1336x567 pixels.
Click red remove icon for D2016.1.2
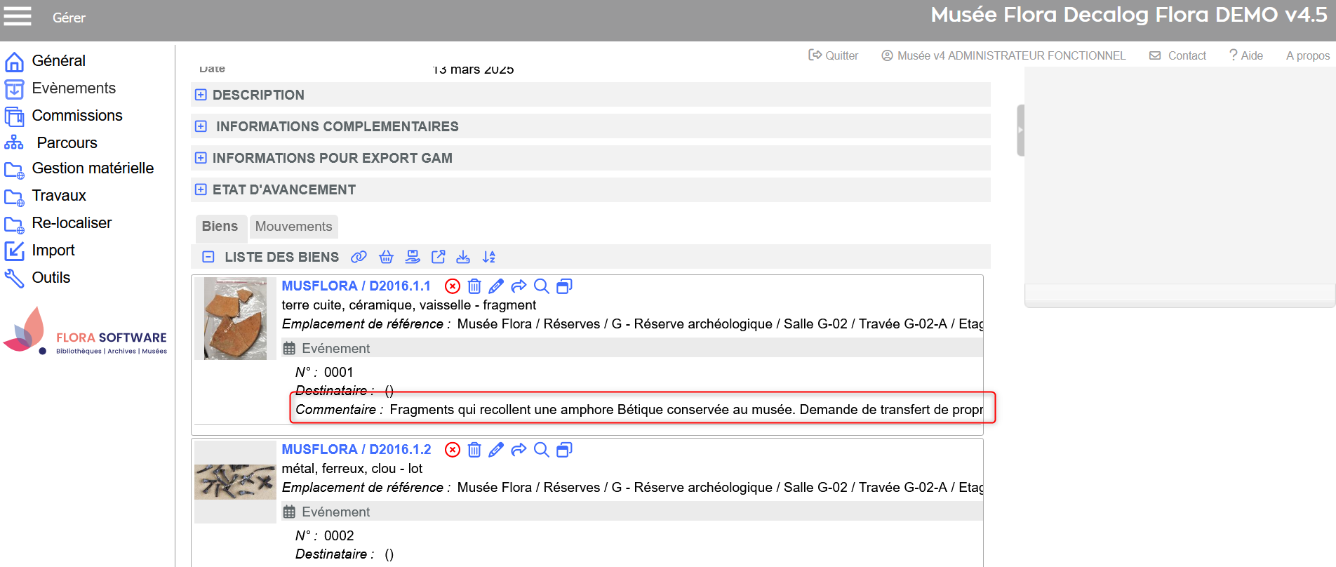(453, 449)
